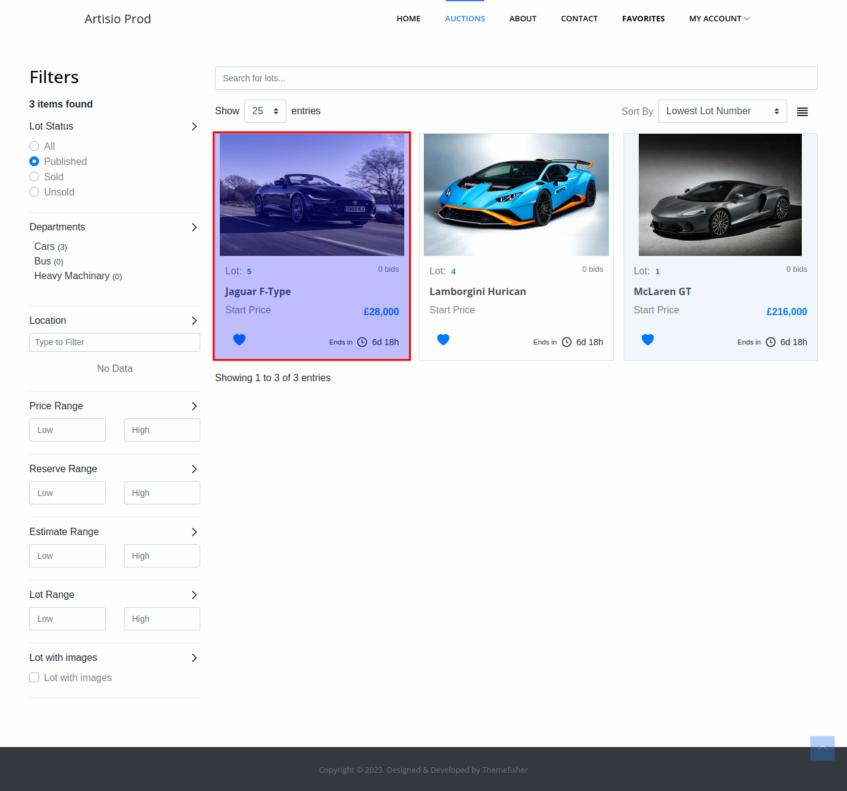Enable the Lot with images checkbox
The image size is (847, 791).
(x=34, y=677)
